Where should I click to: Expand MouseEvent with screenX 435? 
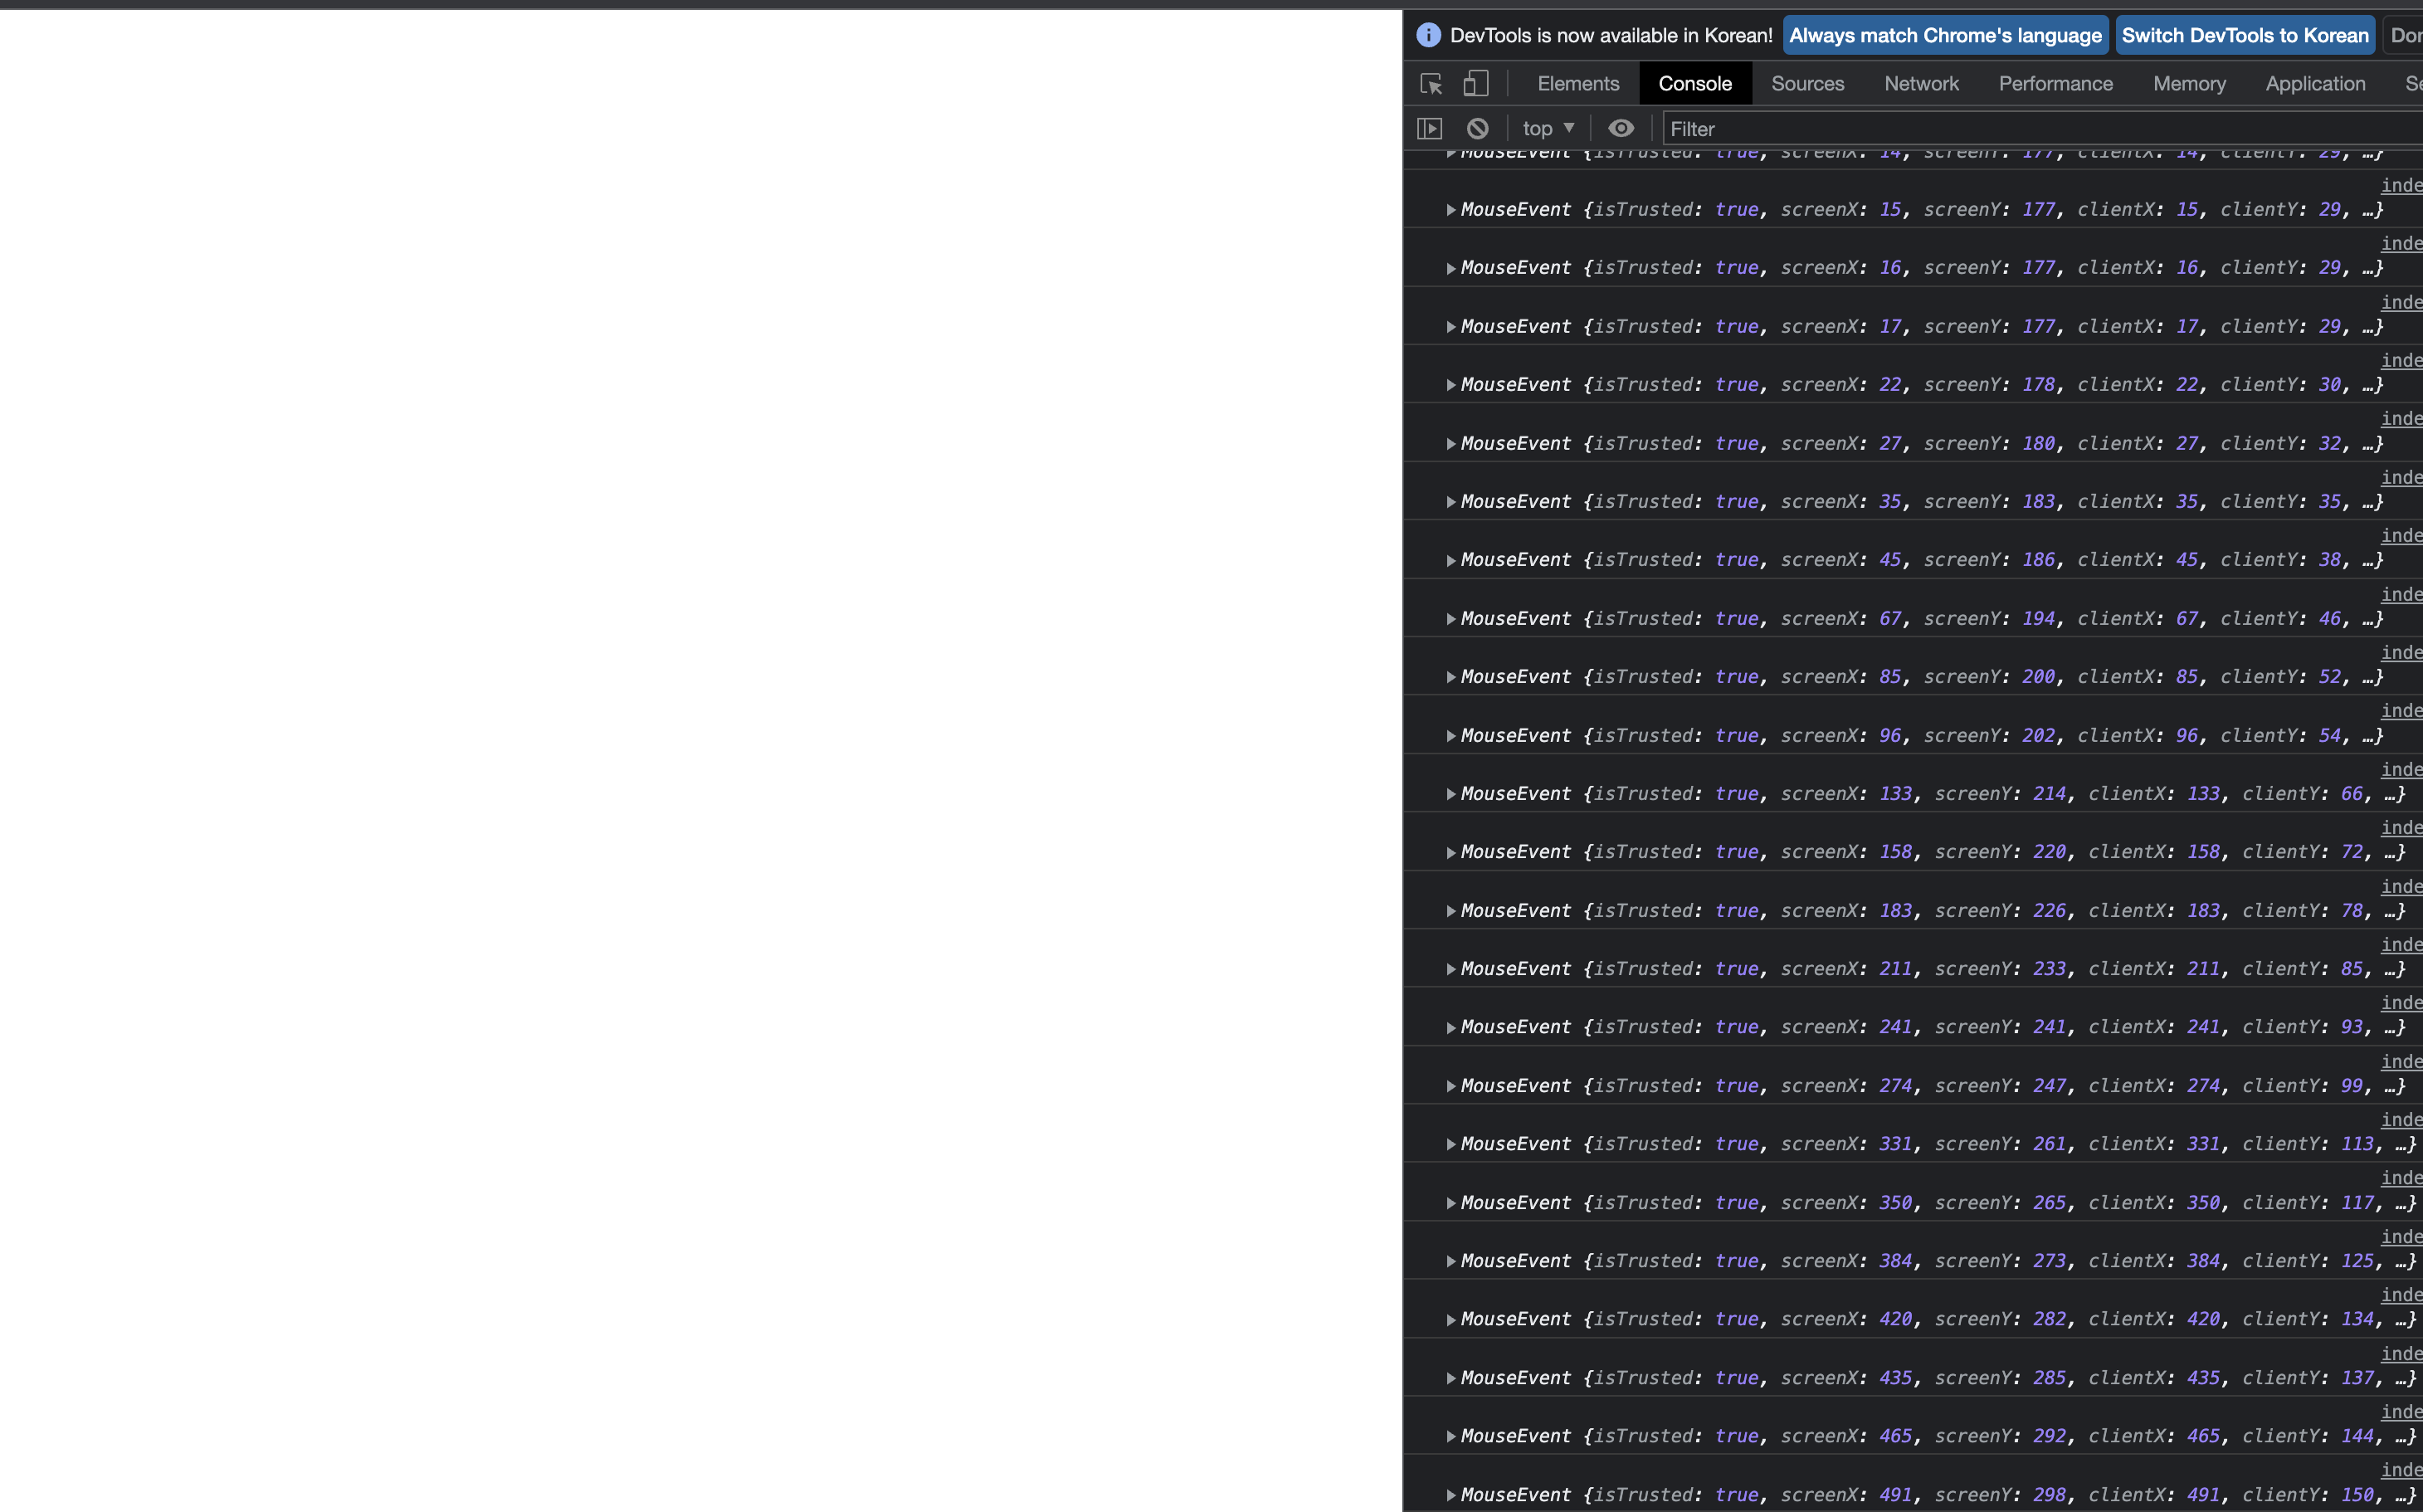(1451, 1378)
